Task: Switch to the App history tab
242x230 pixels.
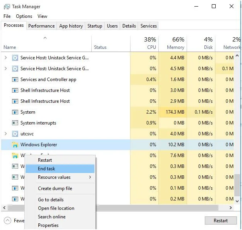Action: pyautogui.click(x=71, y=26)
